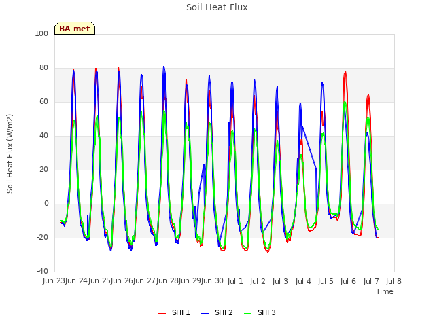Click the Jul 1 x-axis tick label
The image size is (435, 326).
[235, 281]
